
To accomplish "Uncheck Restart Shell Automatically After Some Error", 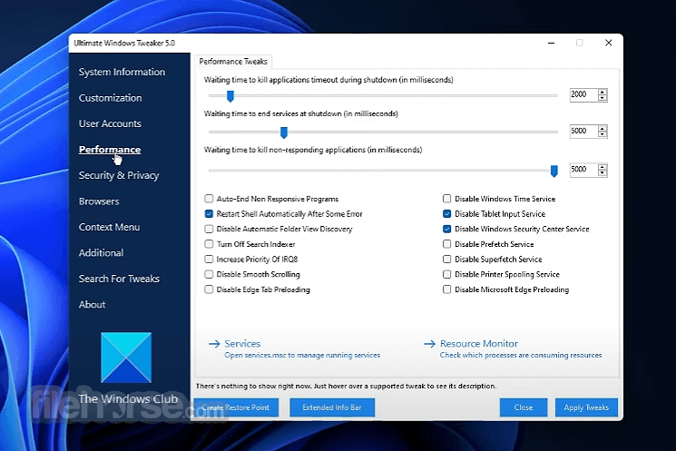I will coord(209,214).
